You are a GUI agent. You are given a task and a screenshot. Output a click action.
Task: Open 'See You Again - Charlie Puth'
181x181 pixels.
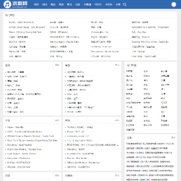[x=64, y=42]
